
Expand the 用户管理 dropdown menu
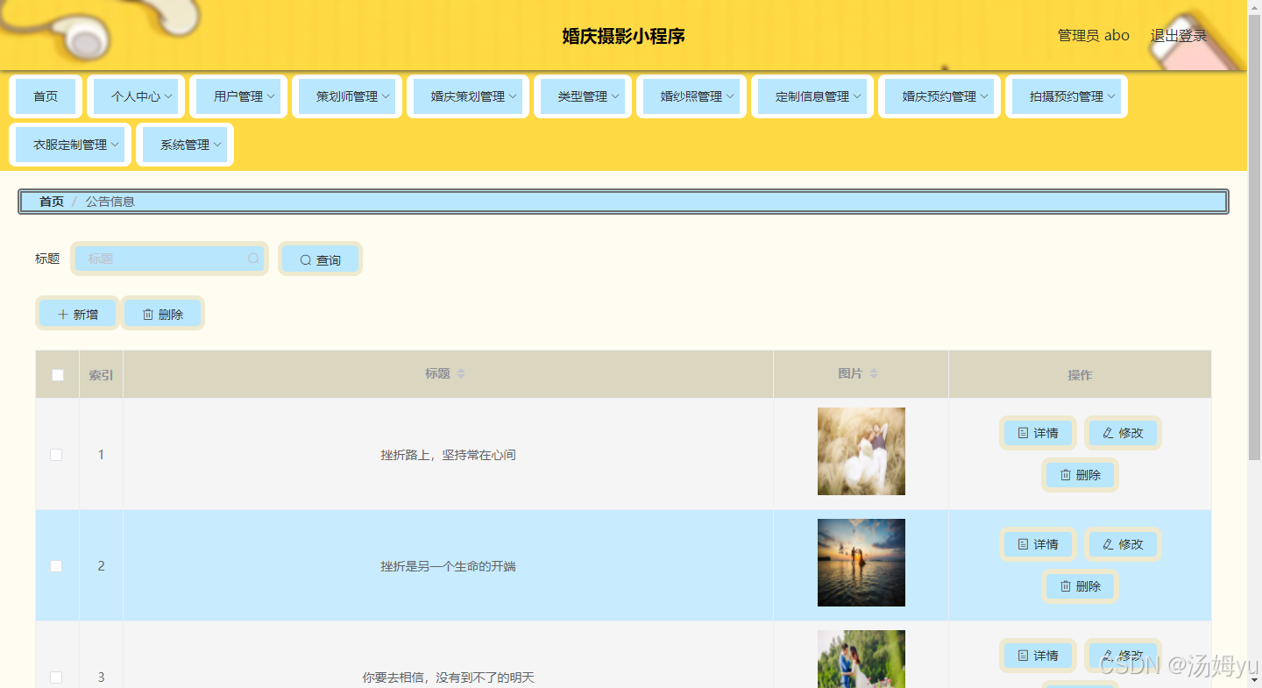[x=238, y=96]
